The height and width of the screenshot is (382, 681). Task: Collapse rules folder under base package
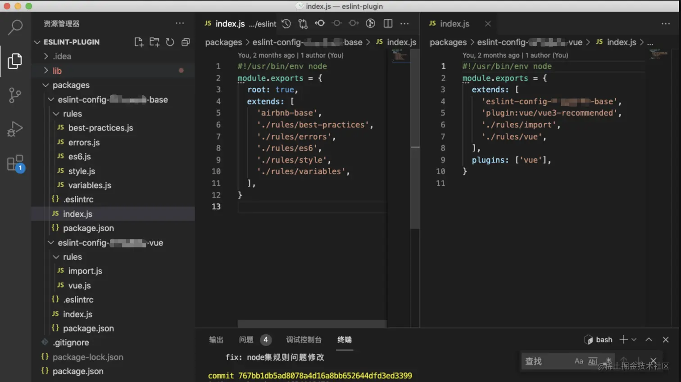(56, 114)
